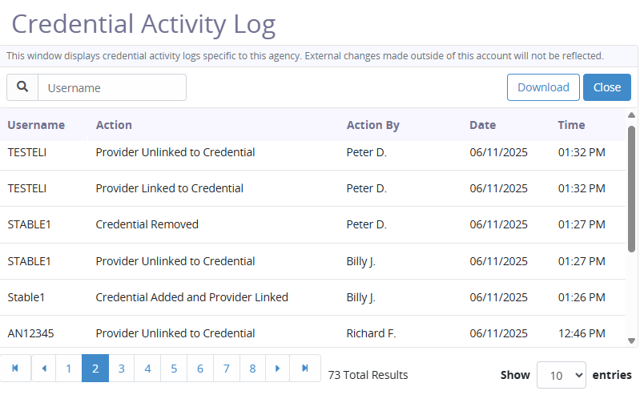Navigate to page 8 of results

coord(252,369)
